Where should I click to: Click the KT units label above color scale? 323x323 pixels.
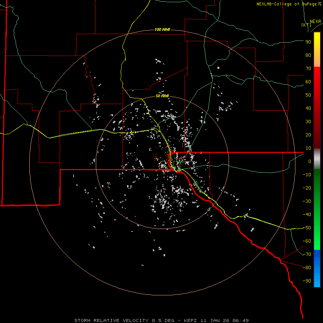click(x=306, y=25)
